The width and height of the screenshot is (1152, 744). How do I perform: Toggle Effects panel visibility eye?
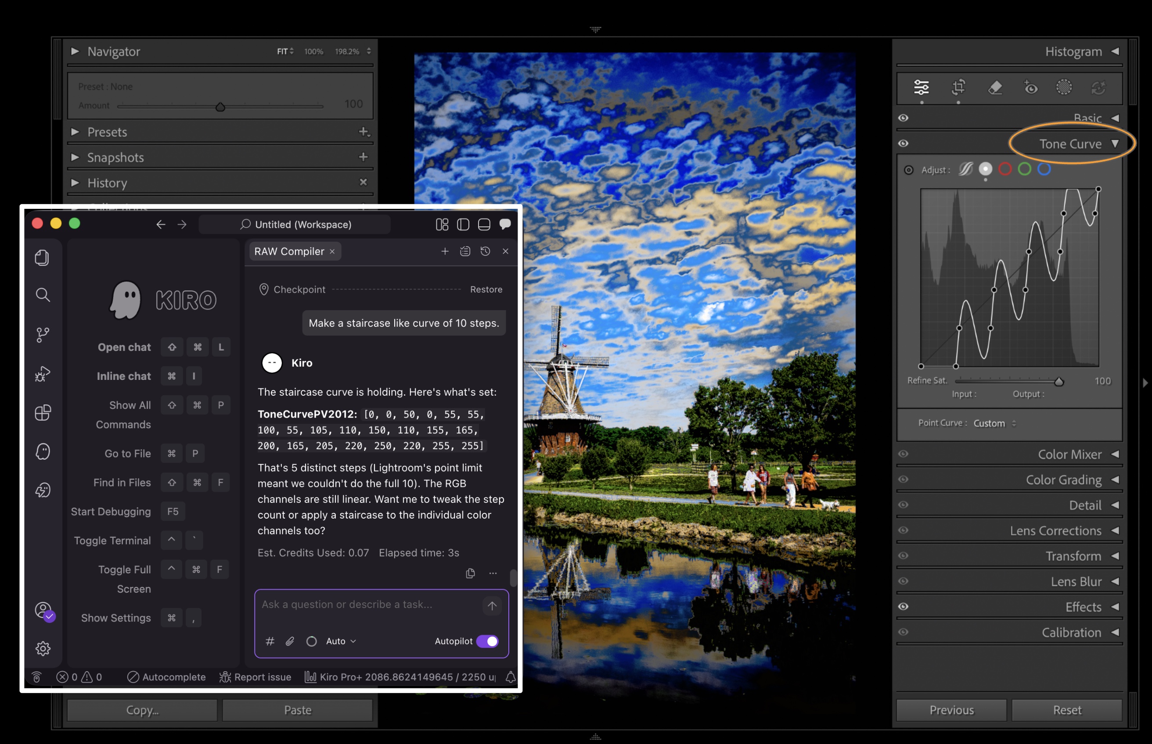click(x=903, y=606)
